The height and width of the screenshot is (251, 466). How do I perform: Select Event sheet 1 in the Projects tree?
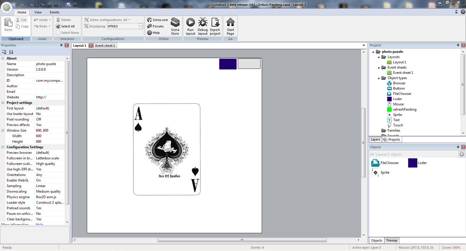tap(400, 73)
